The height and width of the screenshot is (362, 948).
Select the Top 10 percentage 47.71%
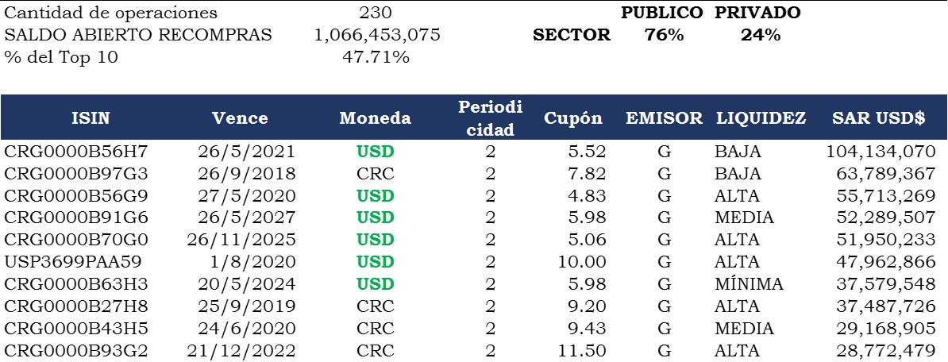pos(376,57)
